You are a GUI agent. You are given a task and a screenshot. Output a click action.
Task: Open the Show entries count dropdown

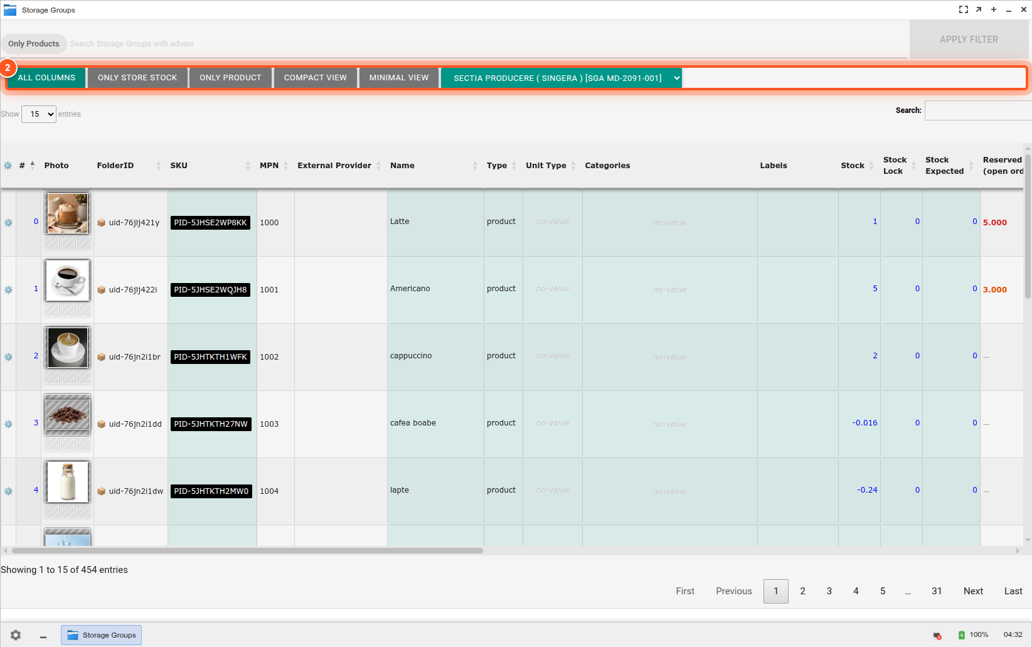(39, 114)
